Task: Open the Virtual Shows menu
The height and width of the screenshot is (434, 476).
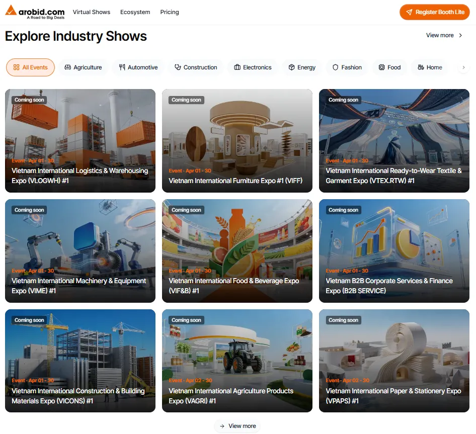Action: click(91, 12)
